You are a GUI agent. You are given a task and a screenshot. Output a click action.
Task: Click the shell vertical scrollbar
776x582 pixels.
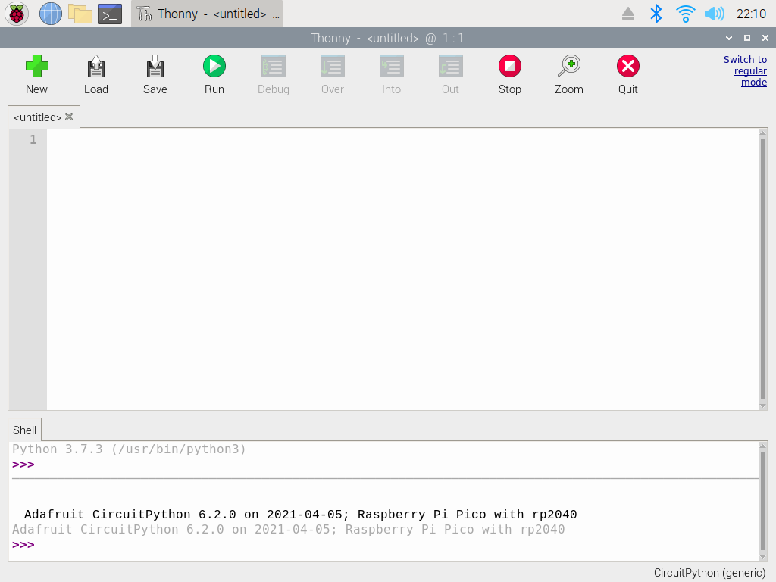tap(762, 501)
